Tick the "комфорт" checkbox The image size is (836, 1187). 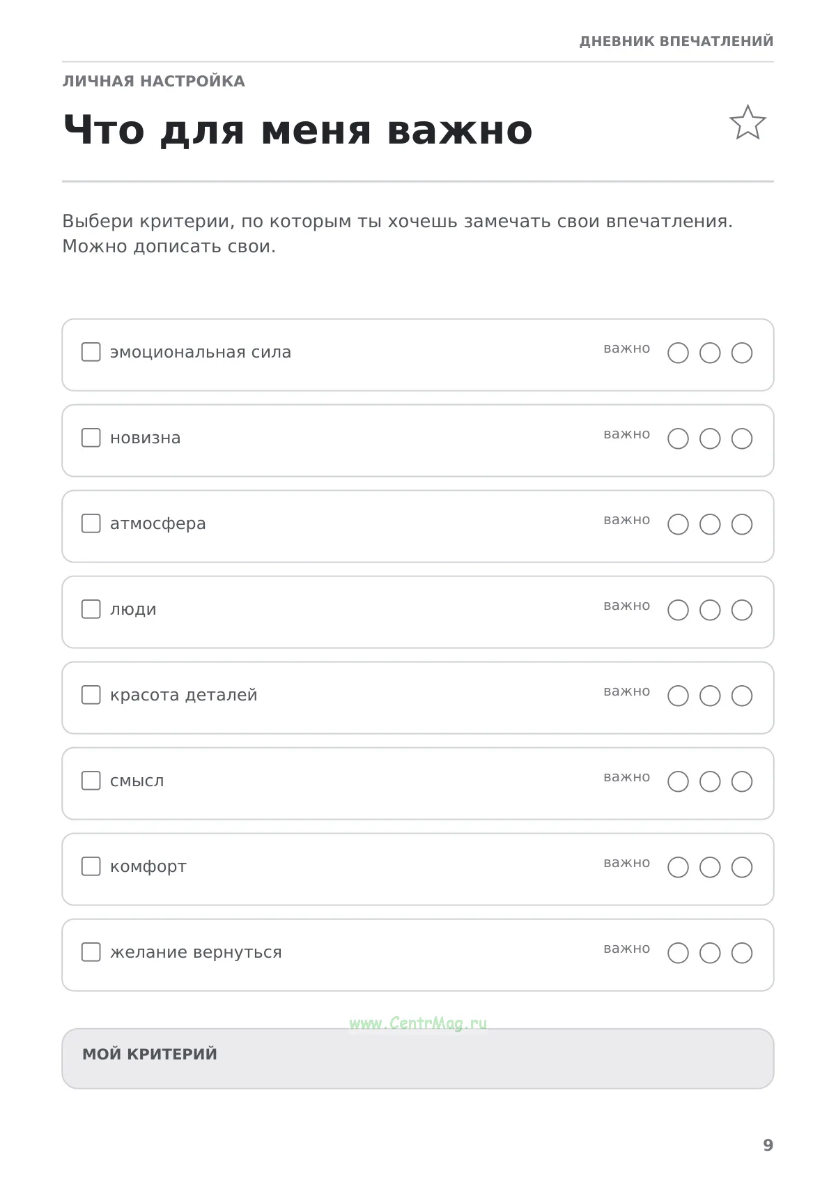[91, 866]
